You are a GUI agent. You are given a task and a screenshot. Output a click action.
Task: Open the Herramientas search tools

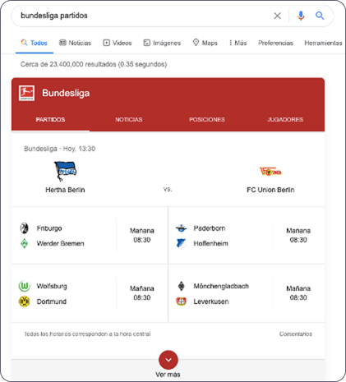click(323, 43)
